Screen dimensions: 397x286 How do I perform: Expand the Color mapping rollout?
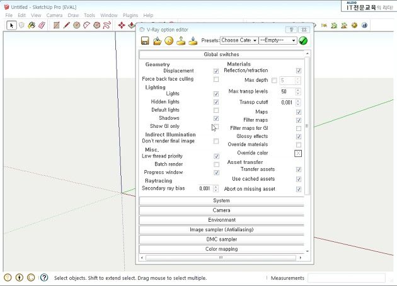[x=222, y=249]
